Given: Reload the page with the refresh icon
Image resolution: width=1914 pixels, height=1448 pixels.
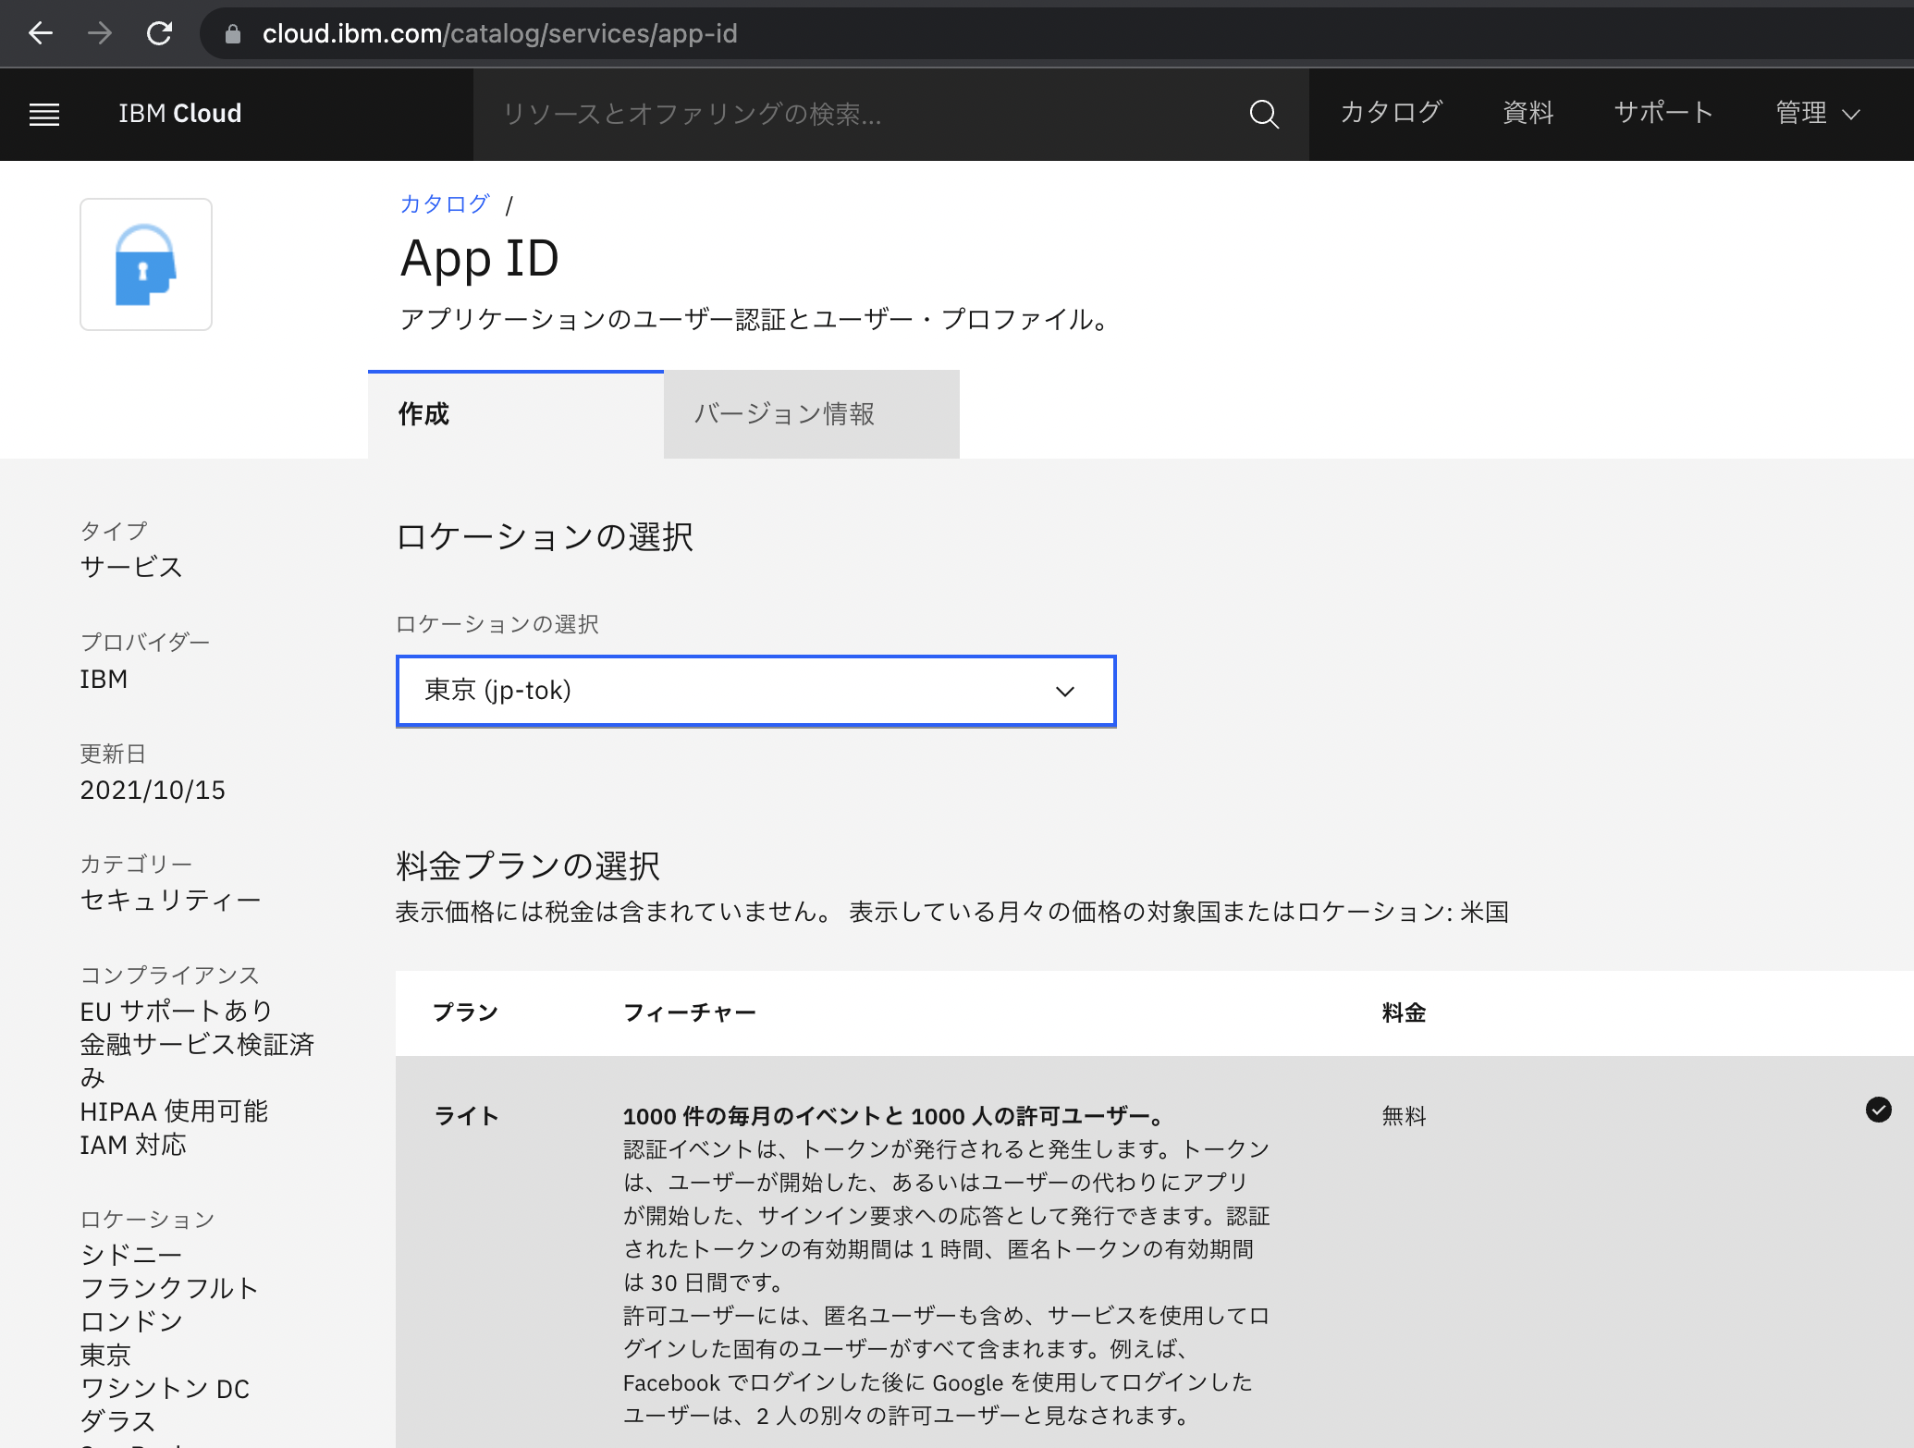Looking at the screenshot, I should coord(159,33).
